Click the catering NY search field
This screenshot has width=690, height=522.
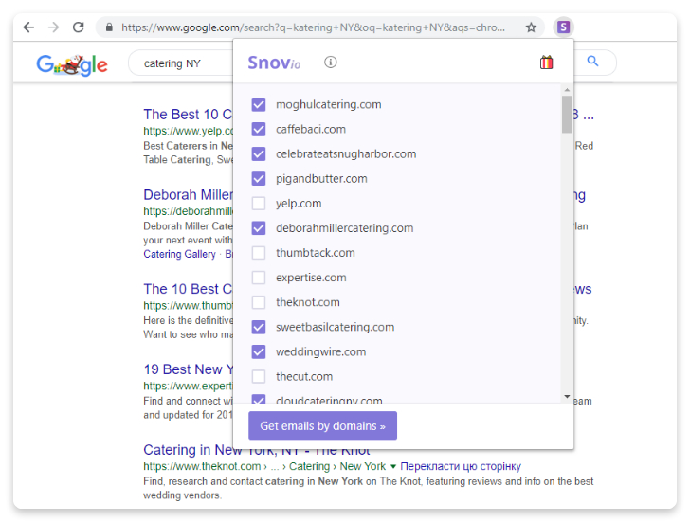point(180,63)
